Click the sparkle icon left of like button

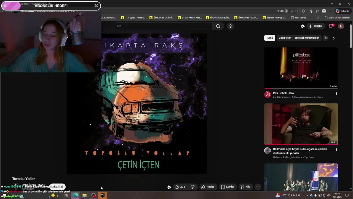(169, 187)
